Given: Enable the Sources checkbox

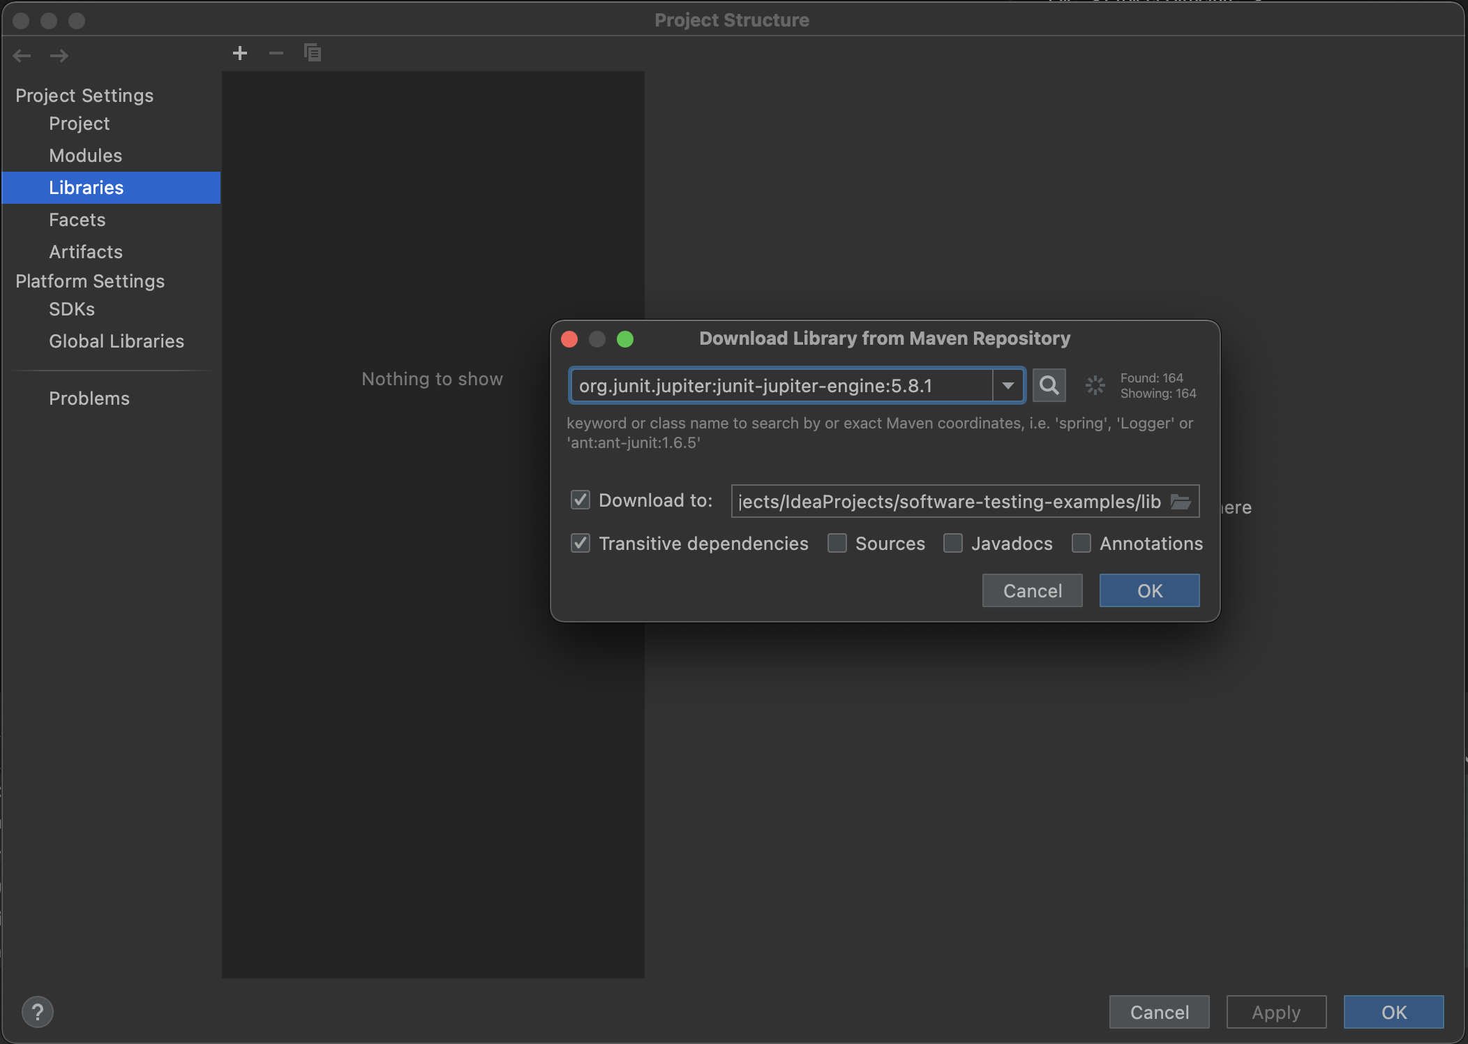Looking at the screenshot, I should (837, 544).
